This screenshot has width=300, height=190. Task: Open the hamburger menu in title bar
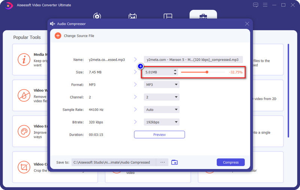click(265, 5)
